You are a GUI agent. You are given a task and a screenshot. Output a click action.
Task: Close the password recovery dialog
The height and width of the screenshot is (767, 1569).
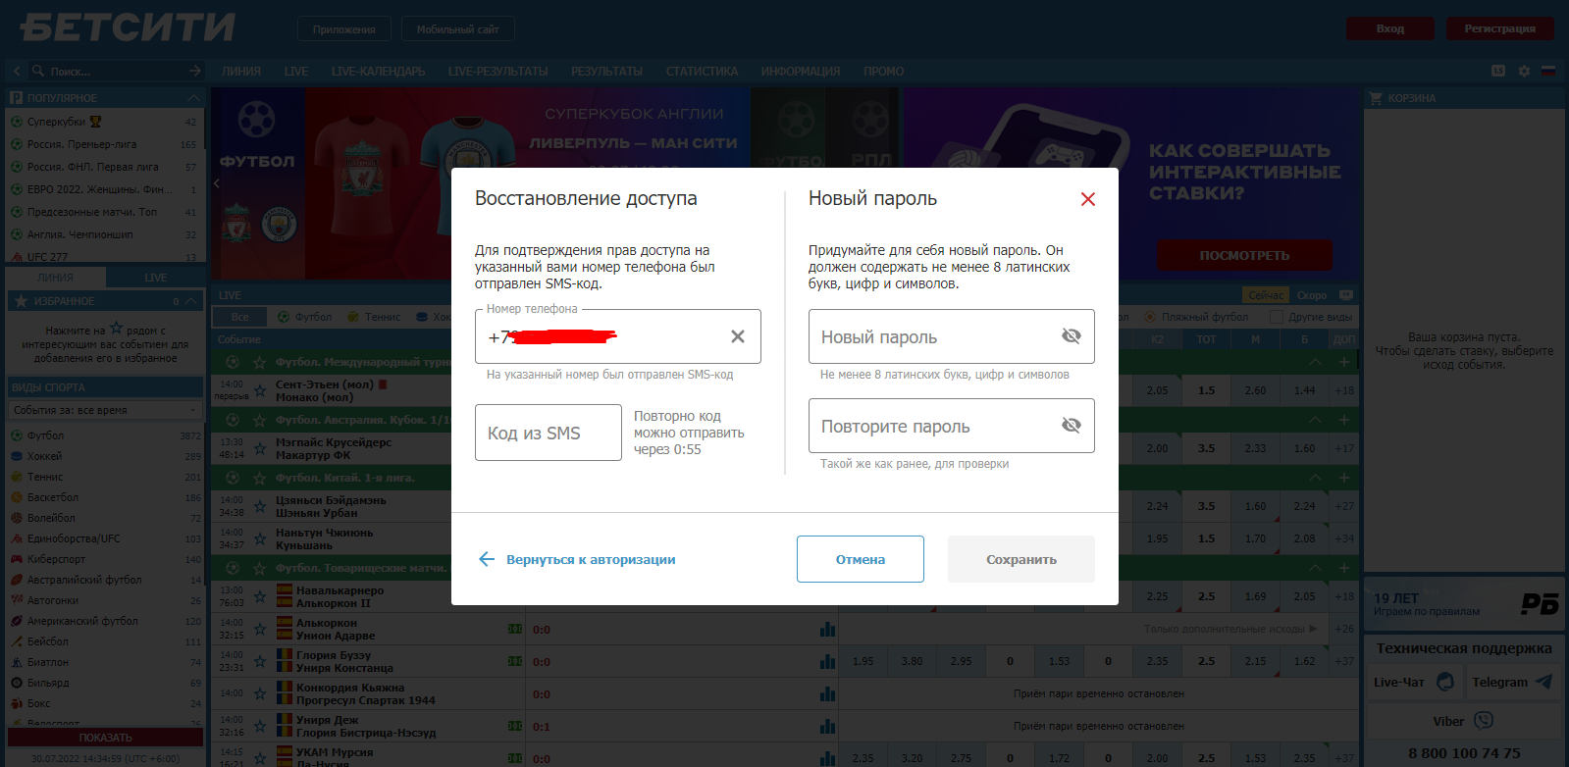tap(1087, 199)
